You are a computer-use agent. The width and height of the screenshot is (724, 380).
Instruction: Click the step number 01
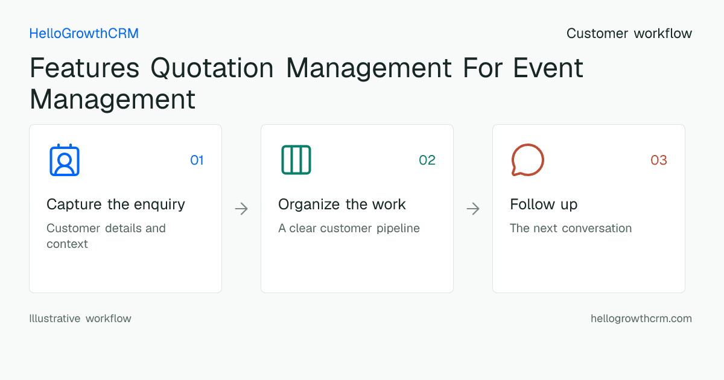pyautogui.click(x=197, y=160)
